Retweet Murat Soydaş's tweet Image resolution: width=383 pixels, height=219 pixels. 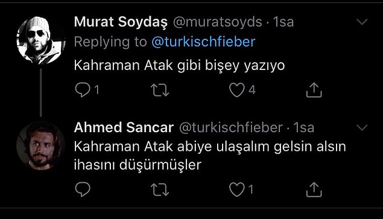tap(160, 90)
